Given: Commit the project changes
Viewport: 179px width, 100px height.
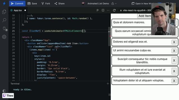Looking at the screenshot, I should click(x=17, y=4).
